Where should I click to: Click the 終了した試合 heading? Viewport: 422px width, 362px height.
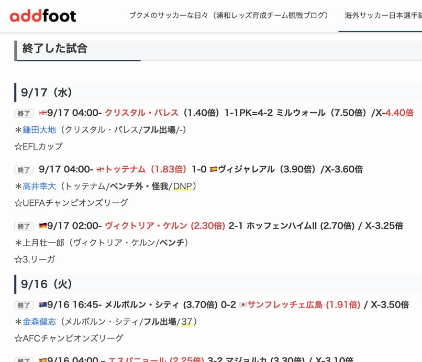click(x=55, y=49)
